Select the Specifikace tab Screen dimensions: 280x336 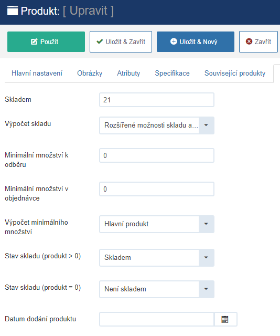[173, 73]
